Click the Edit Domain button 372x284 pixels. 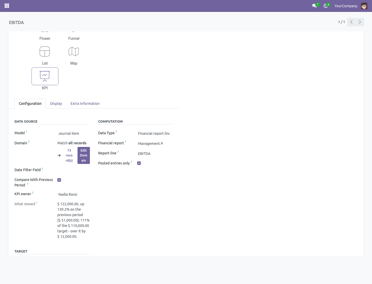[84, 155]
